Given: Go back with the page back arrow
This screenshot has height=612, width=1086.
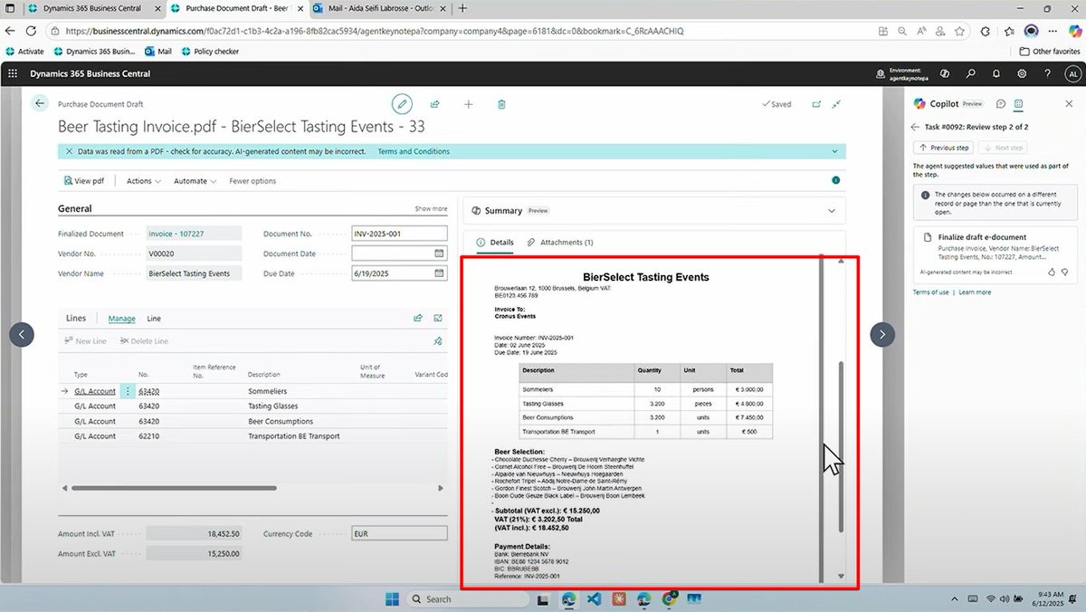Looking at the screenshot, I should click(x=40, y=104).
